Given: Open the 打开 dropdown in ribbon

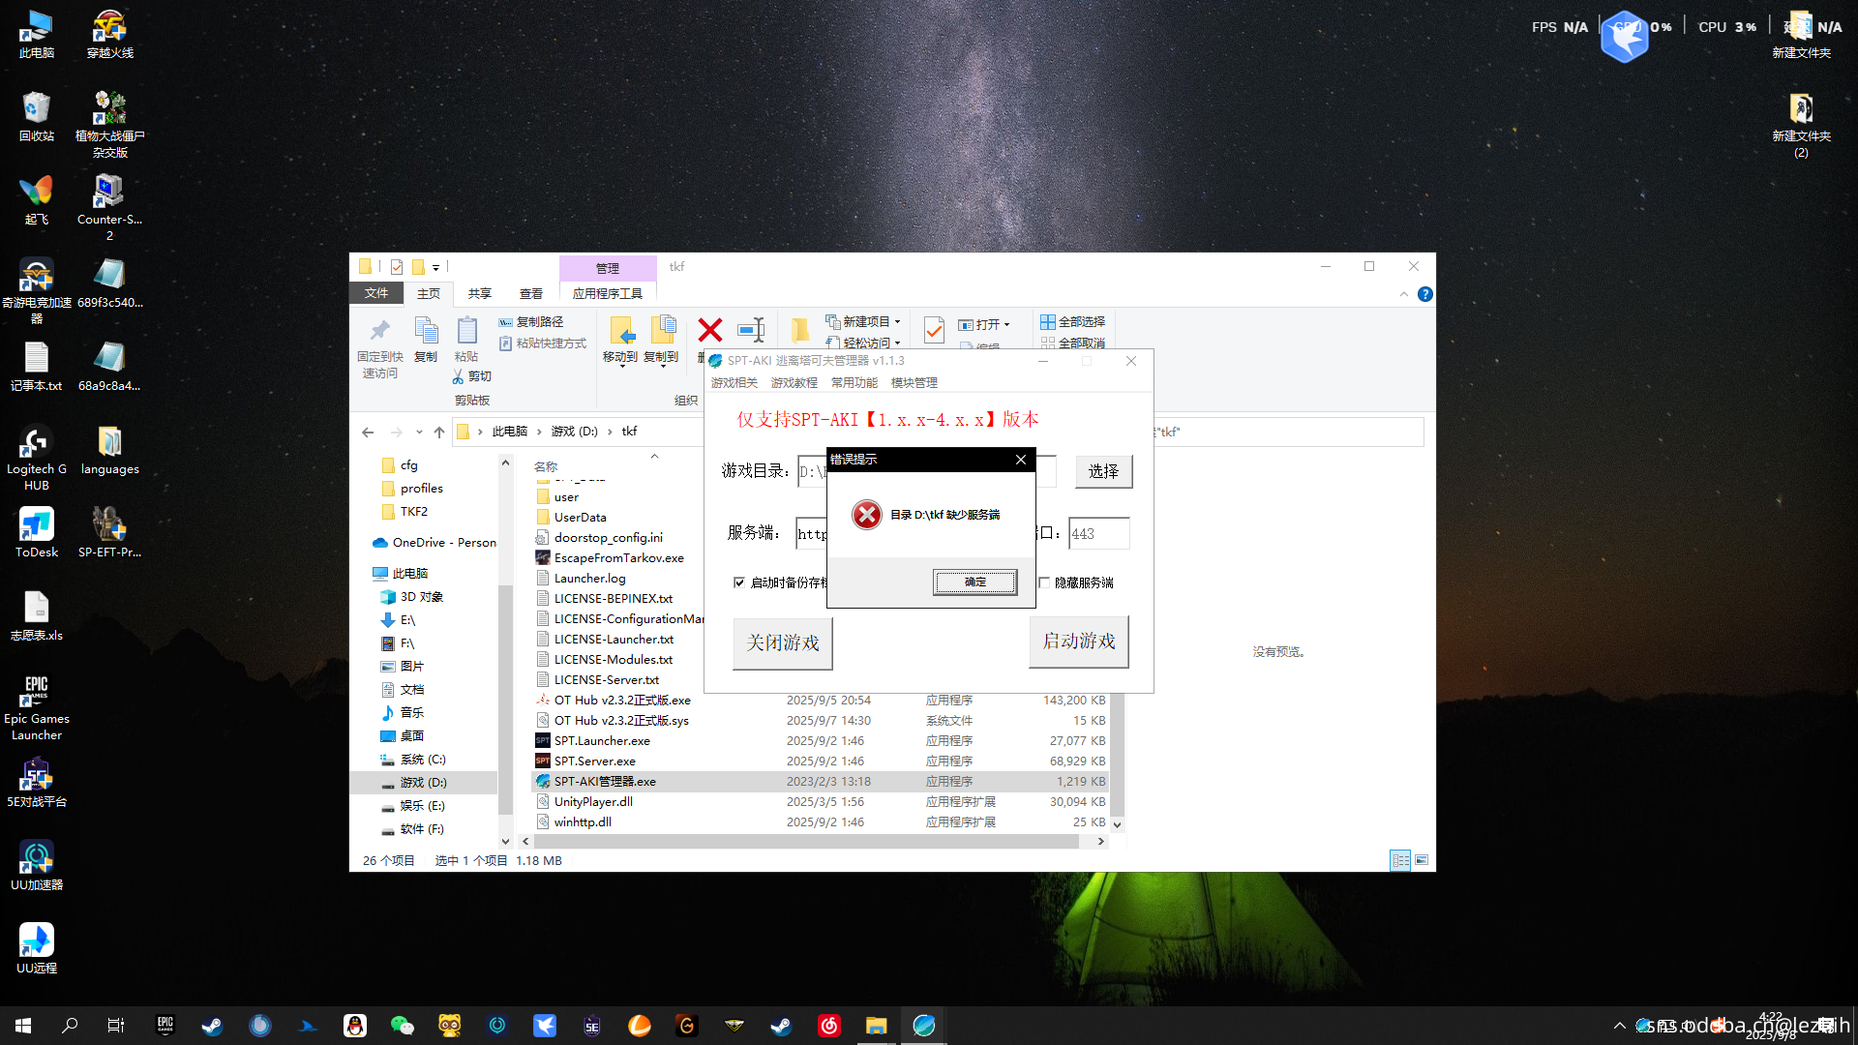Looking at the screenshot, I should tap(984, 325).
